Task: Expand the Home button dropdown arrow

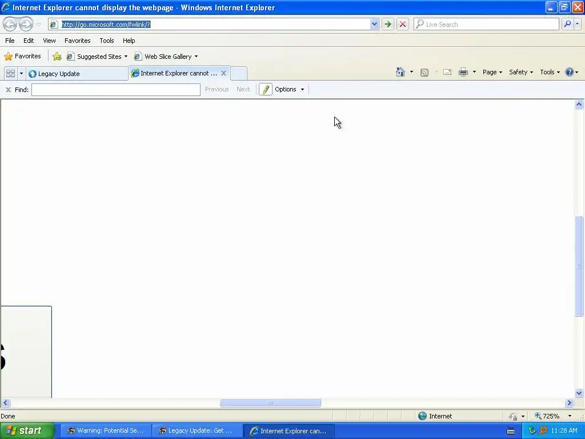Action: 411,72
